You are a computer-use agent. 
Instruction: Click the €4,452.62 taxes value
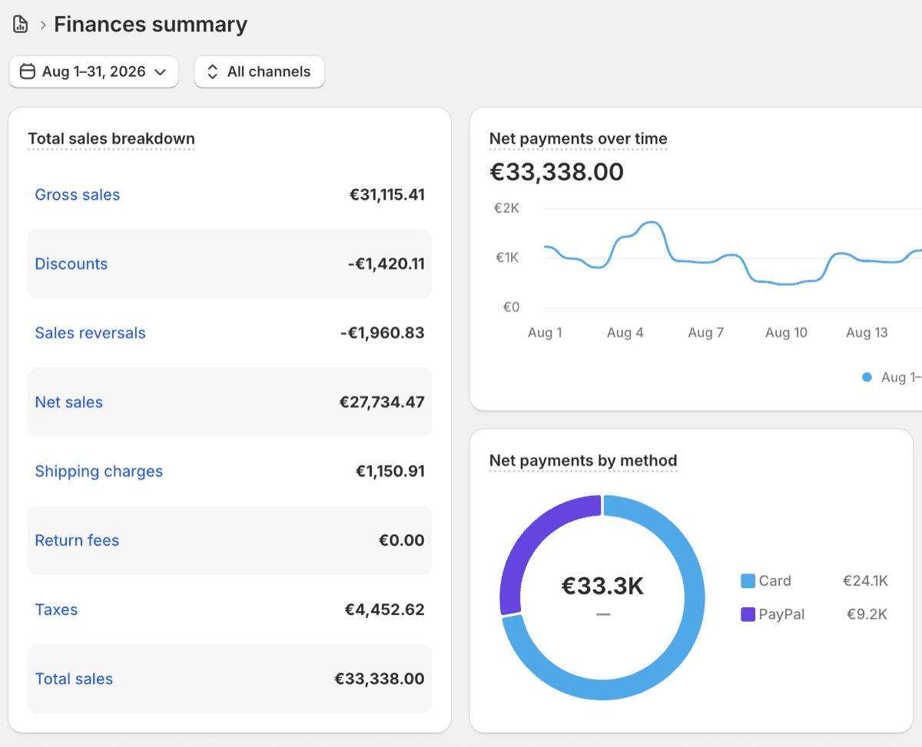385,610
